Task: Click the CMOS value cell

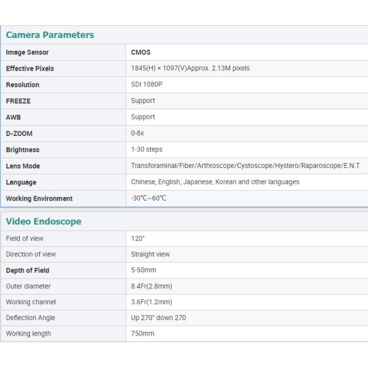Action: click(x=140, y=53)
